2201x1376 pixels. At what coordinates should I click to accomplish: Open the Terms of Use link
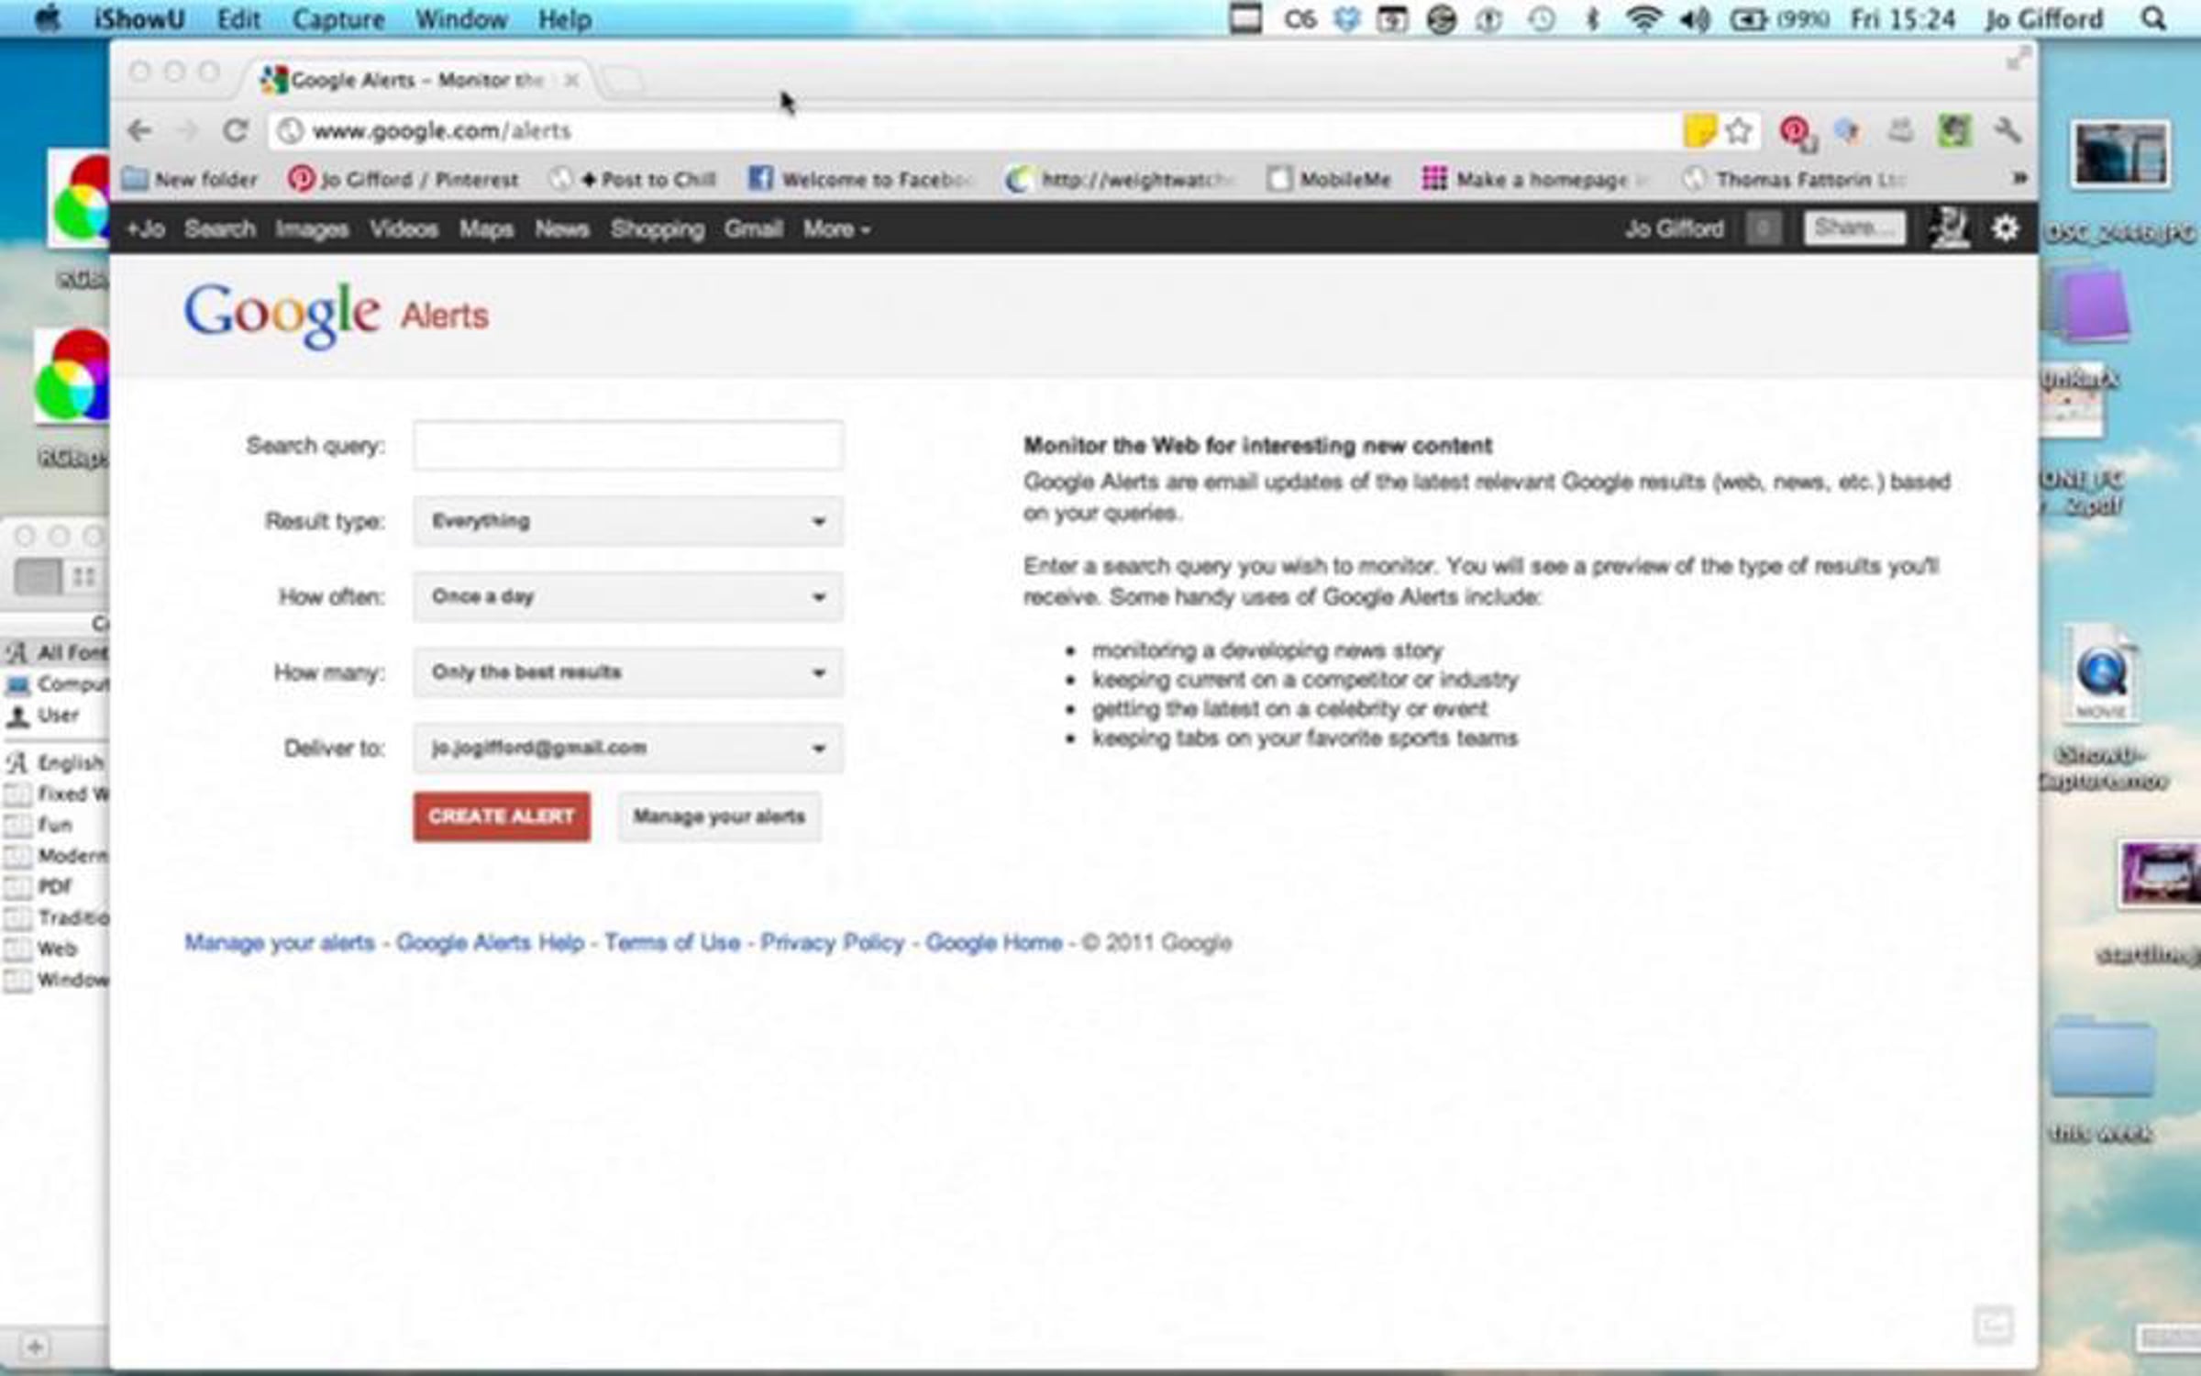[672, 943]
